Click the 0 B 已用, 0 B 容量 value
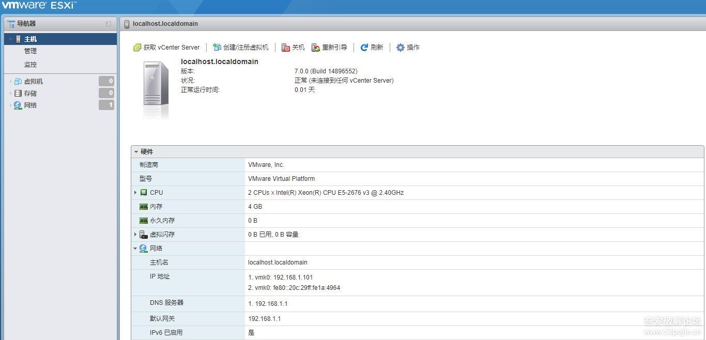 coord(273,235)
